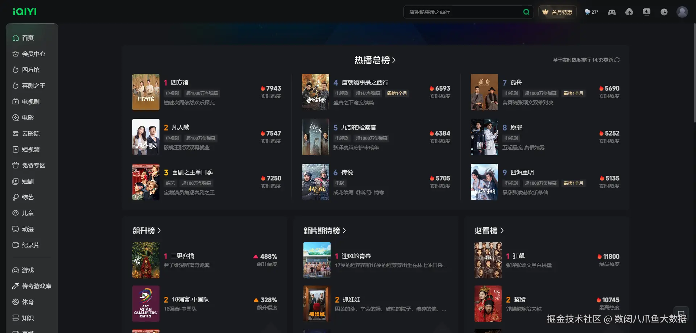Click the 游戏 gamepad icon in sidebar
The height and width of the screenshot is (333, 696).
[16, 270]
